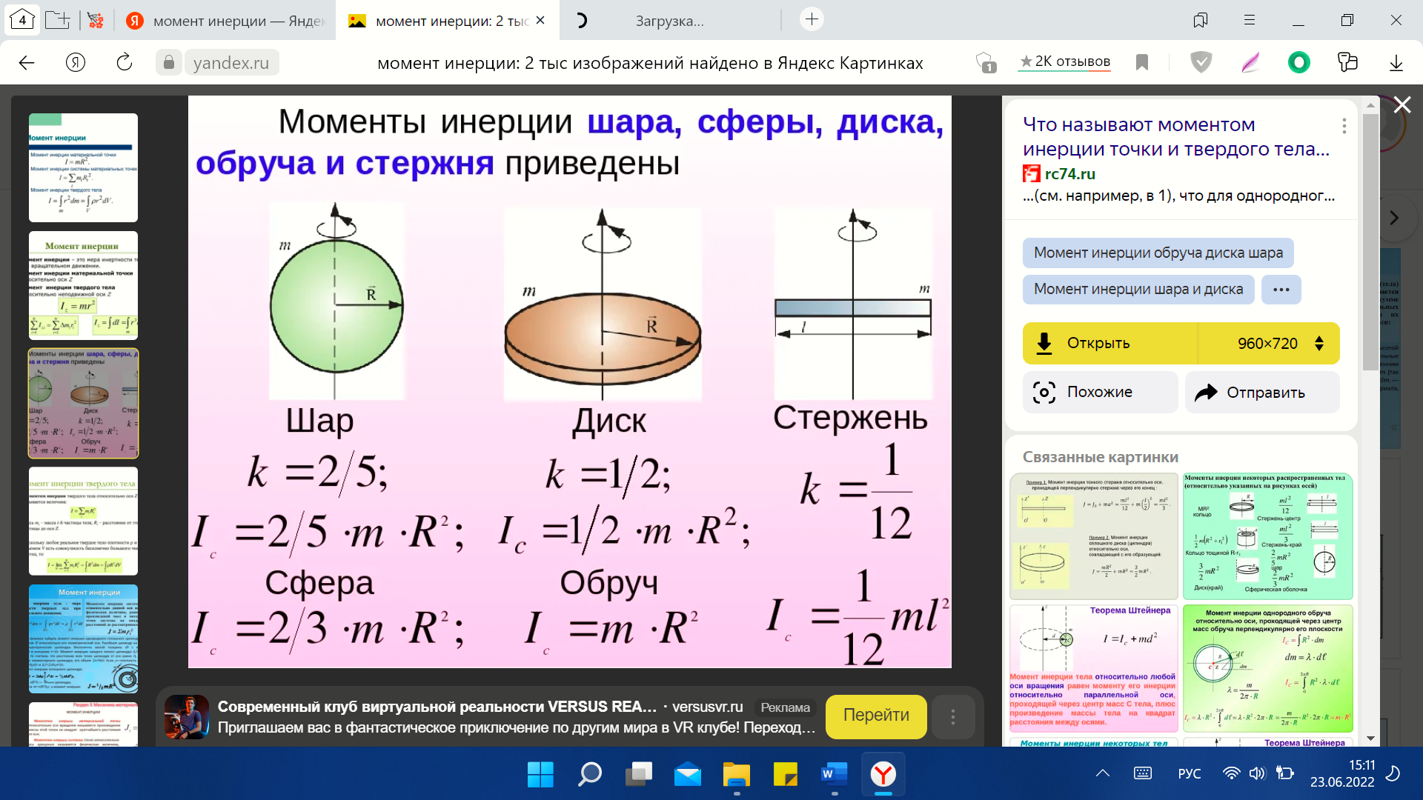Image resolution: width=1423 pixels, height=800 pixels.
Task: Switch to the 'Загрузка...' tab
Action: pyautogui.click(x=670, y=21)
